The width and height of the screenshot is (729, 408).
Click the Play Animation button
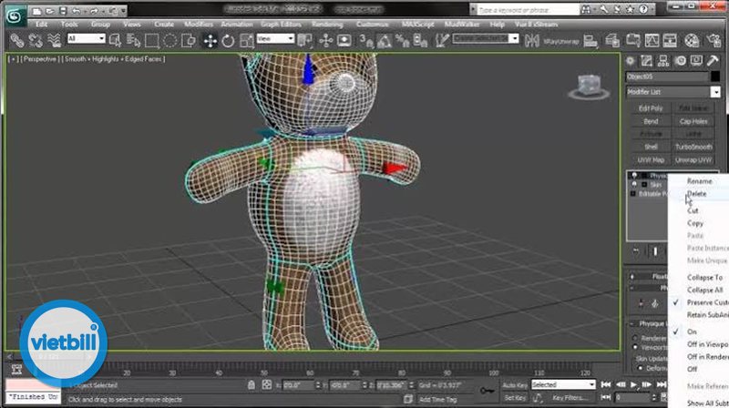point(633,384)
